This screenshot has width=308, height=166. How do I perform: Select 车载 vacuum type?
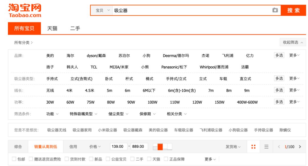223,79
